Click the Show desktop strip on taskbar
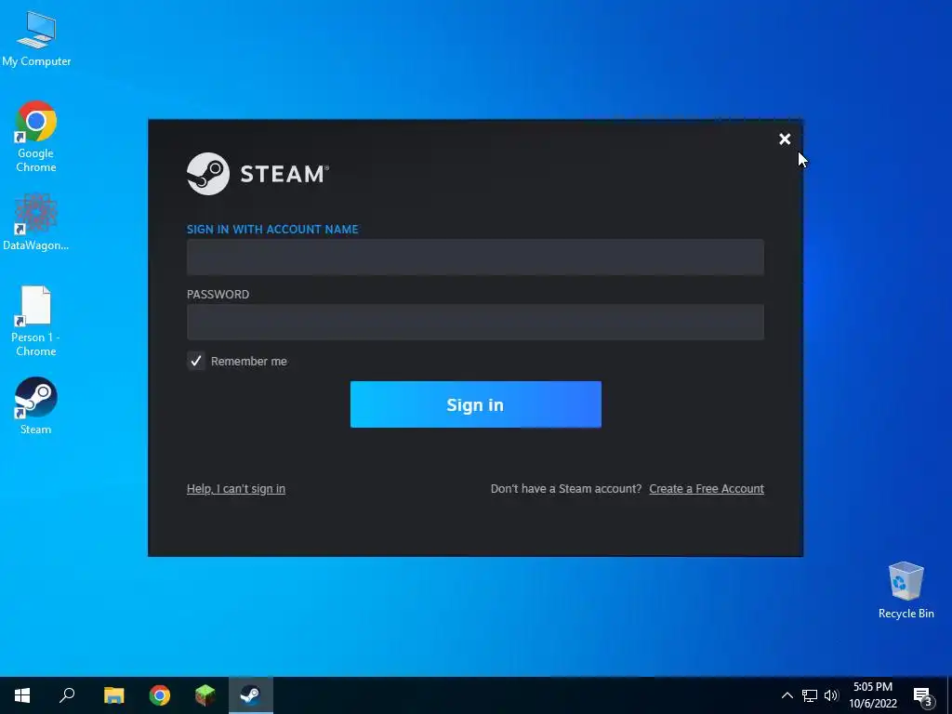 click(949, 695)
